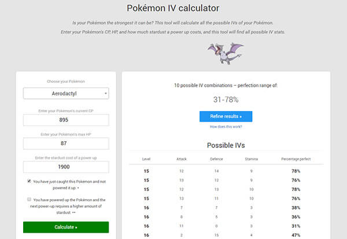Image resolution: width=347 pixels, height=239 pixels.
Task: Check the 'powered up the Pokémon' checkbox
Action: point(29,199)
